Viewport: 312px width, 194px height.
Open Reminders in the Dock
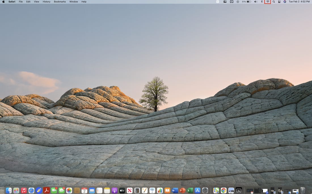pyautogui.click(x=100, y=190)
